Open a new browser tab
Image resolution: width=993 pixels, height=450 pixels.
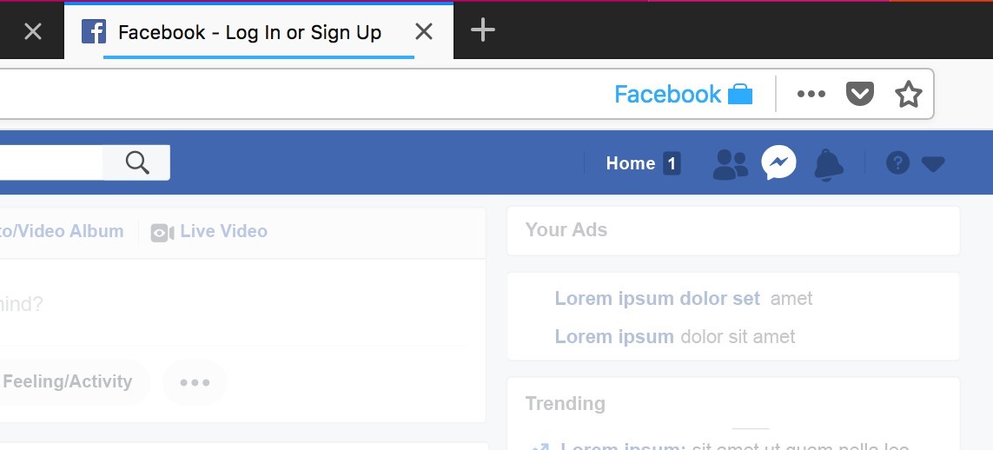pos(482,30)
